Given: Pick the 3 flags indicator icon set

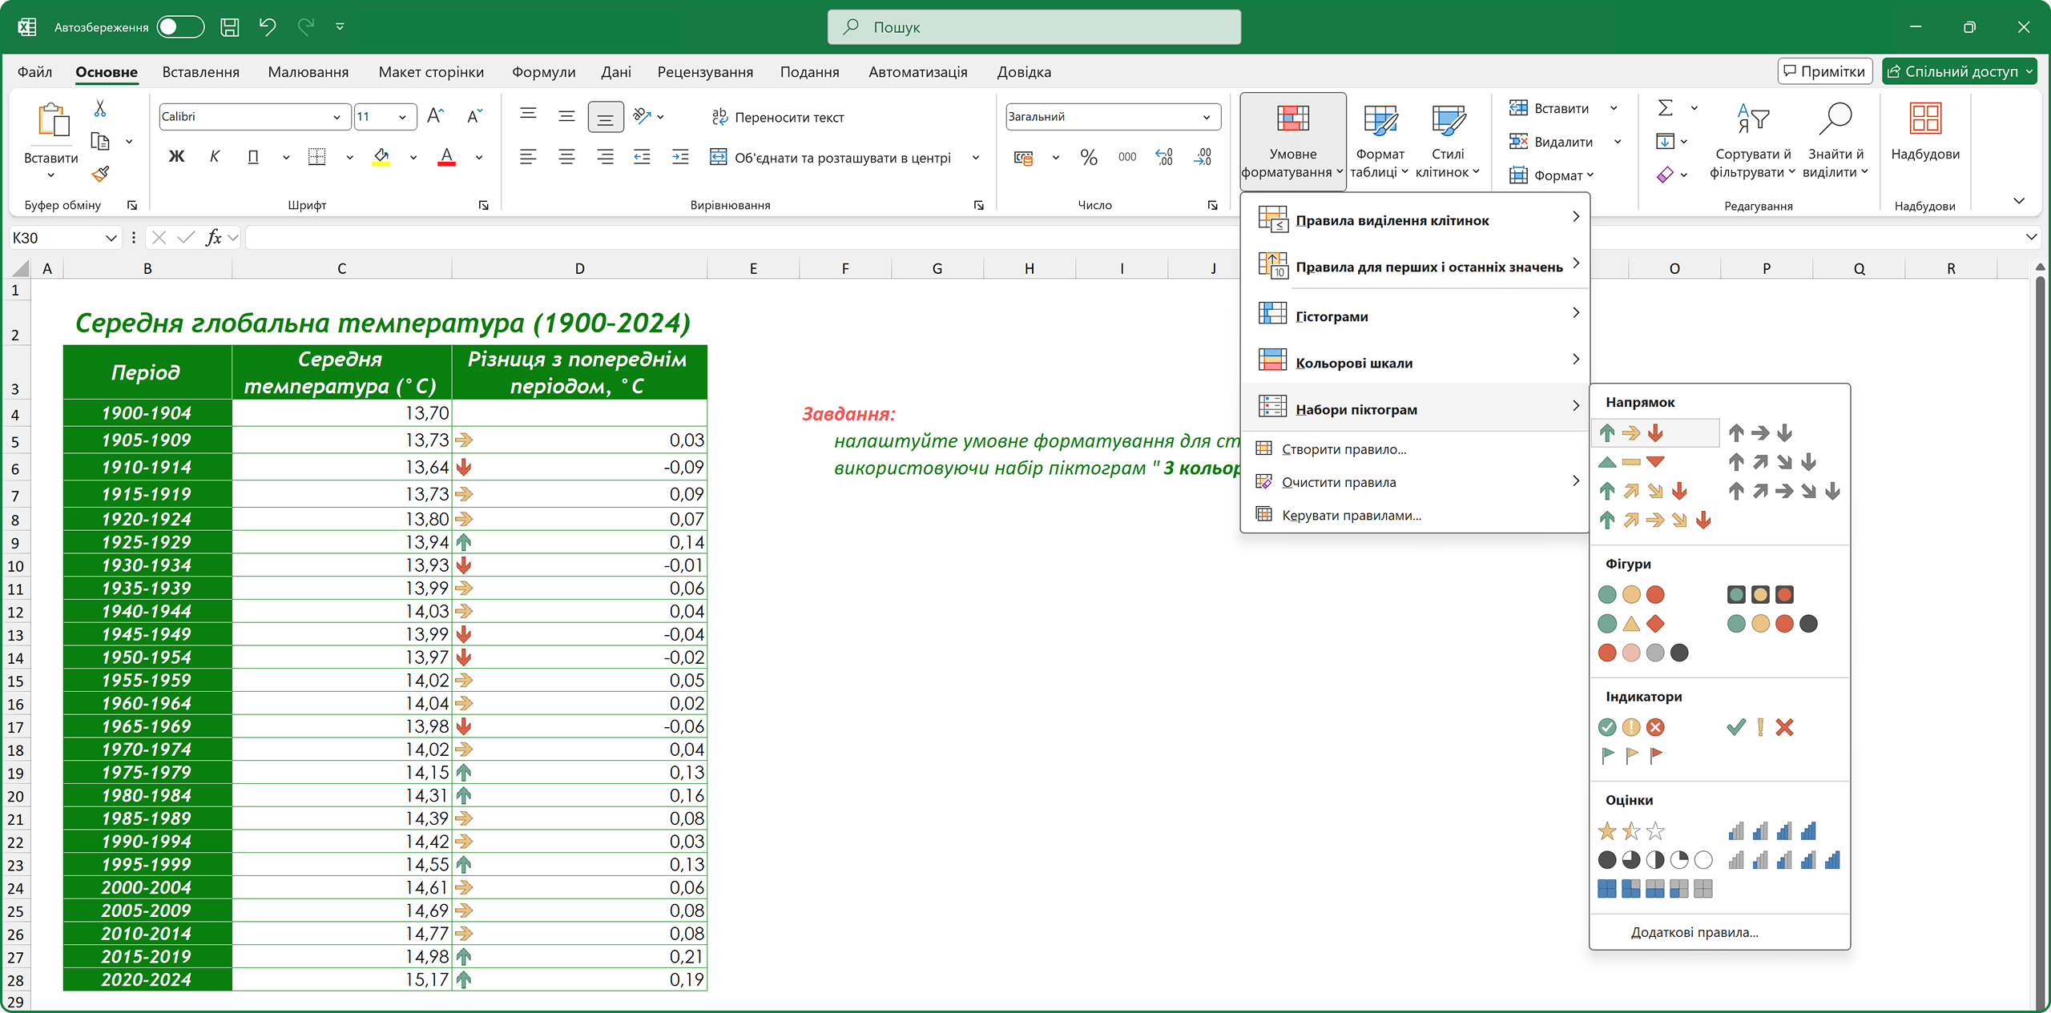Looking at the screenshot, I should tap(1630, 754).
